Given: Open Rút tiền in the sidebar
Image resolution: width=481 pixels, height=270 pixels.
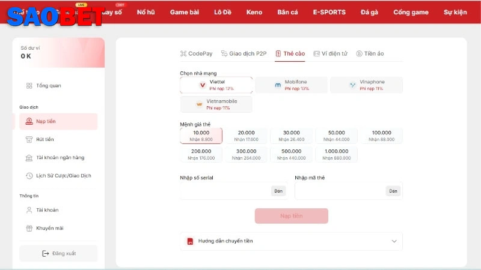Looking at the screenshot, I should pyautogui.click(x=58, y=140).
